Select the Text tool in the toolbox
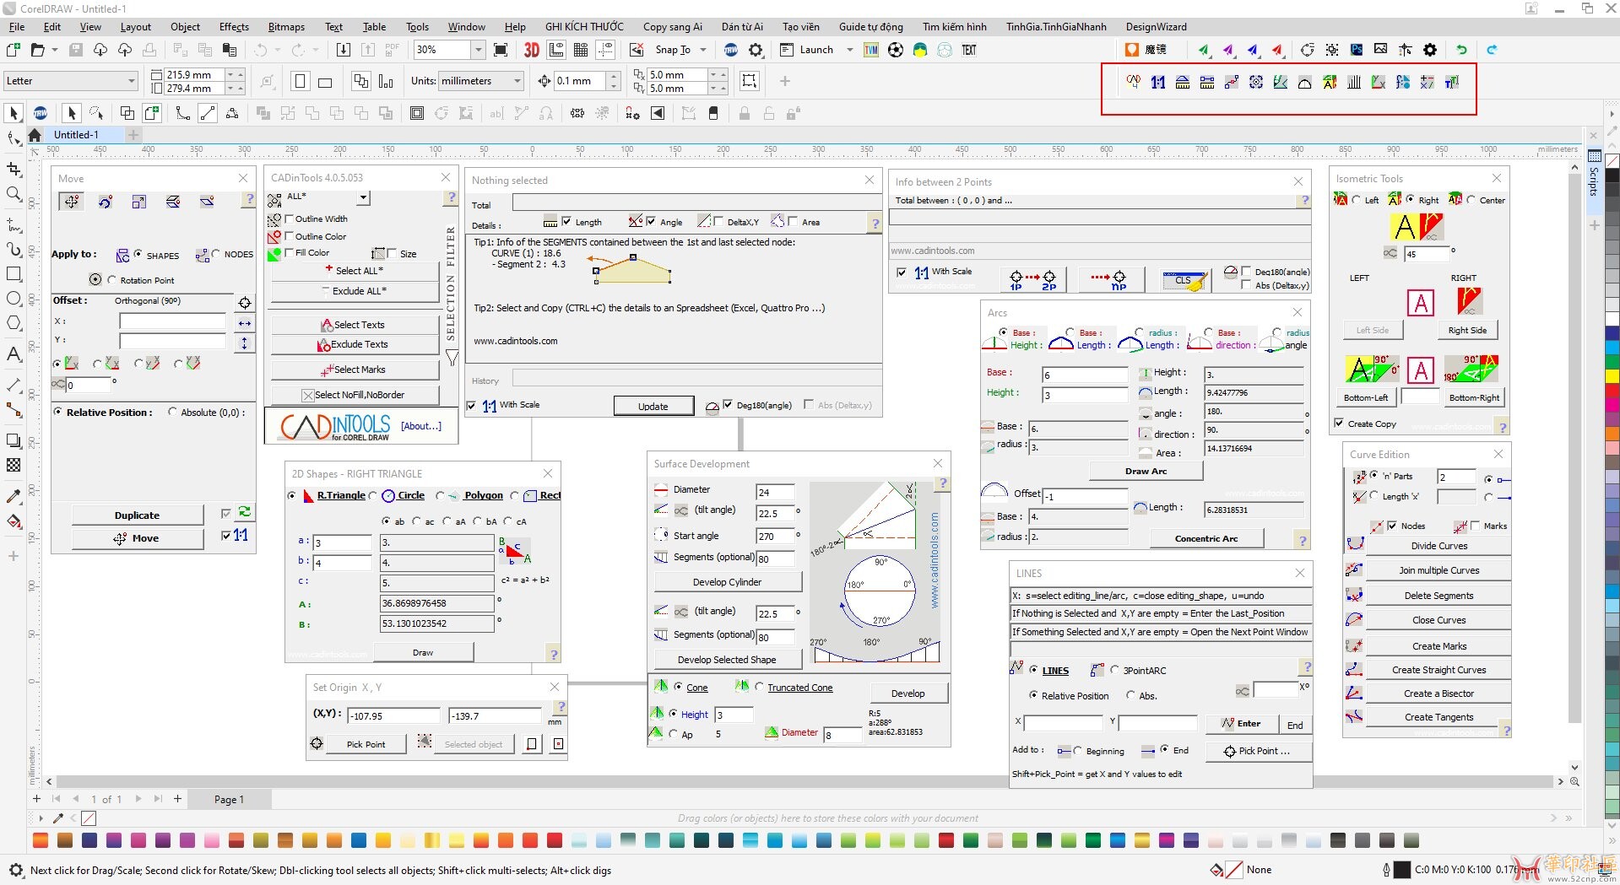 click(14, 354)
